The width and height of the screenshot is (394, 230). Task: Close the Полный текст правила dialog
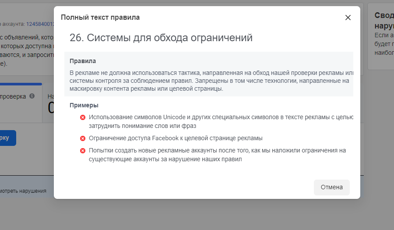pyautogui.click(x=348, y=18)
